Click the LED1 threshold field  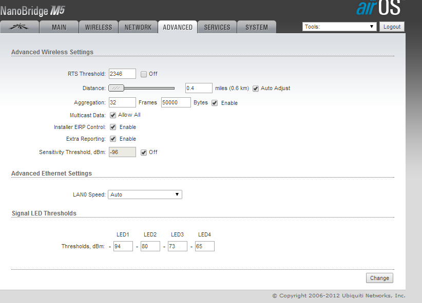[x=123, y=246]
